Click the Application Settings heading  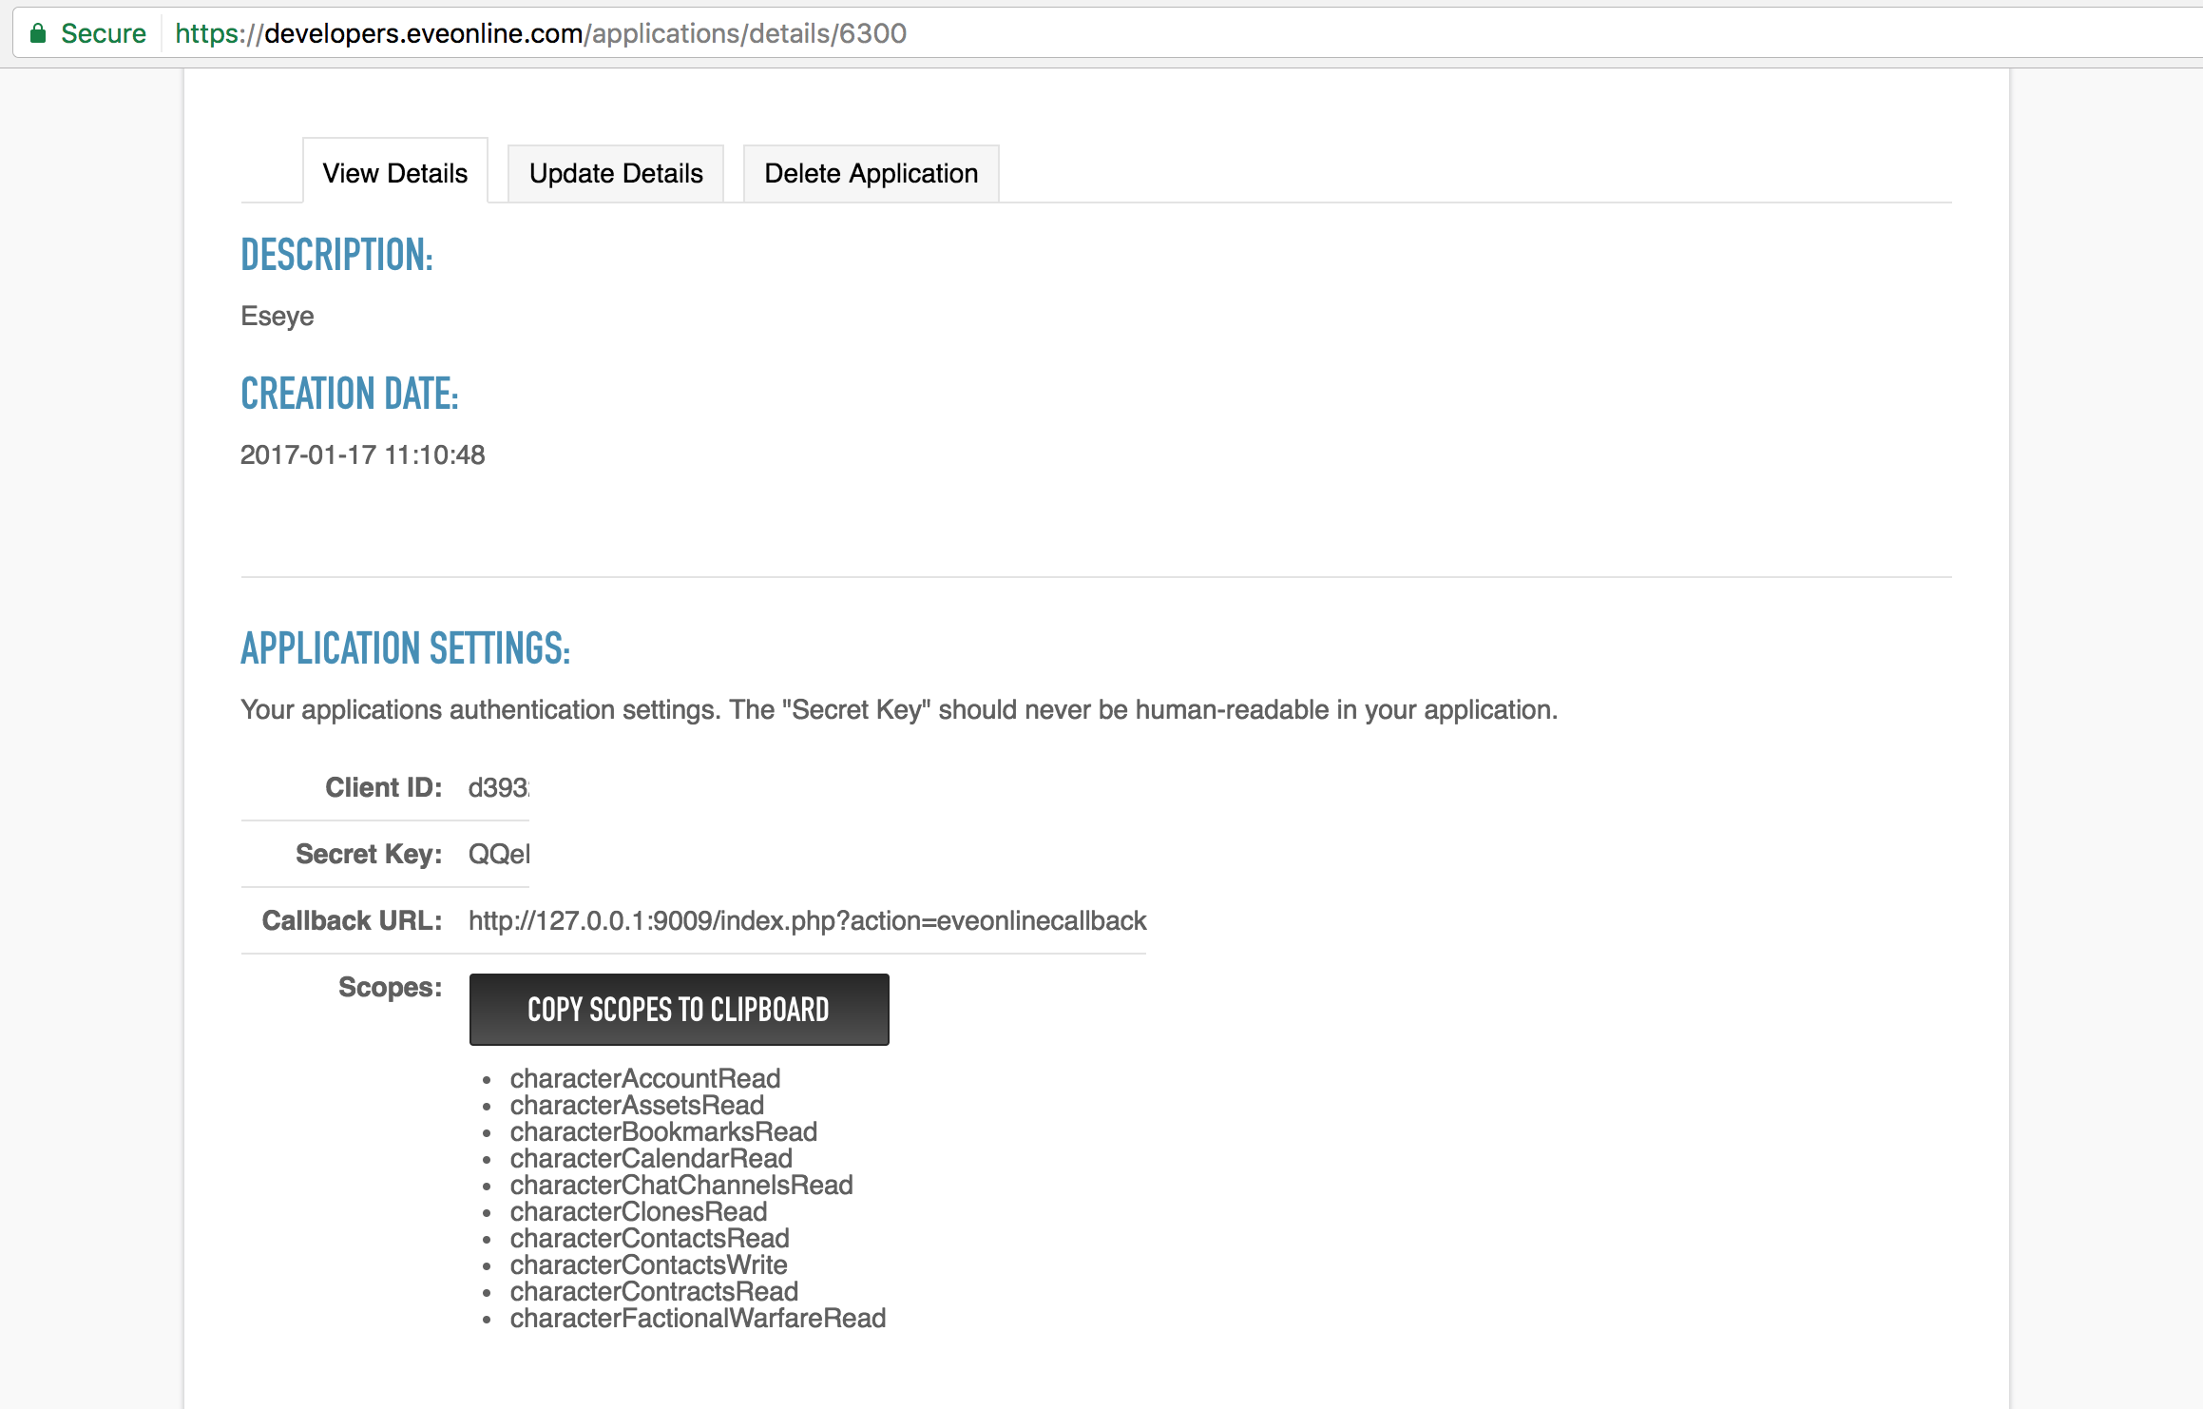pos(405,648)
